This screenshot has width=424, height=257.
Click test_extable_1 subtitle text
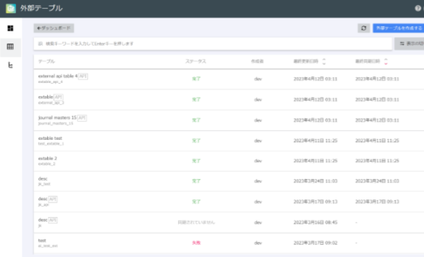pyautogui.click(x=51, y=144)
